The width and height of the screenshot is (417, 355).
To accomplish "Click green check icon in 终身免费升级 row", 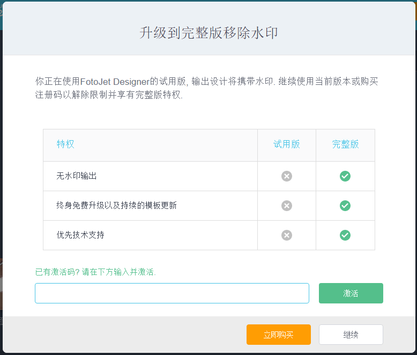I will (345, 206).
